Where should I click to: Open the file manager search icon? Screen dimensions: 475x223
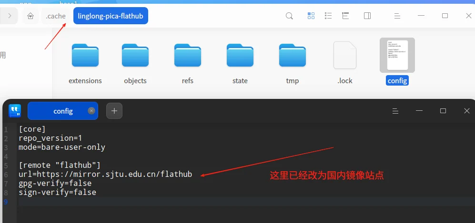point(289,16)
